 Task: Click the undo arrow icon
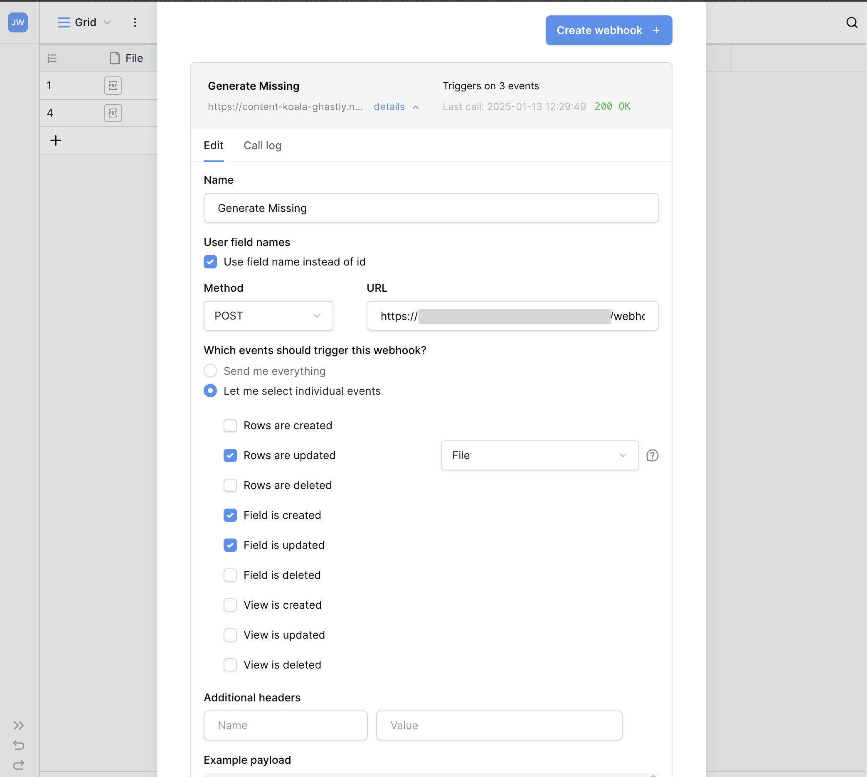18,745
